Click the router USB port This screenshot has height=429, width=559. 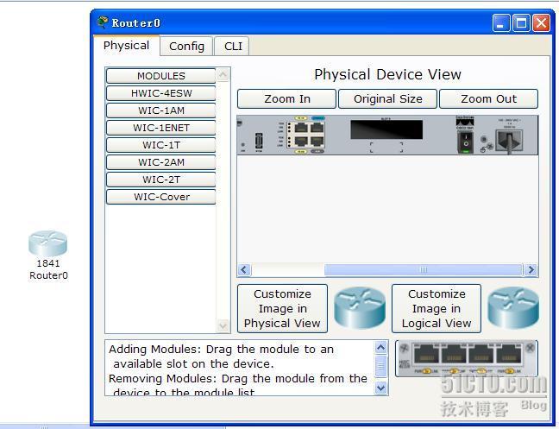point(259,141)
